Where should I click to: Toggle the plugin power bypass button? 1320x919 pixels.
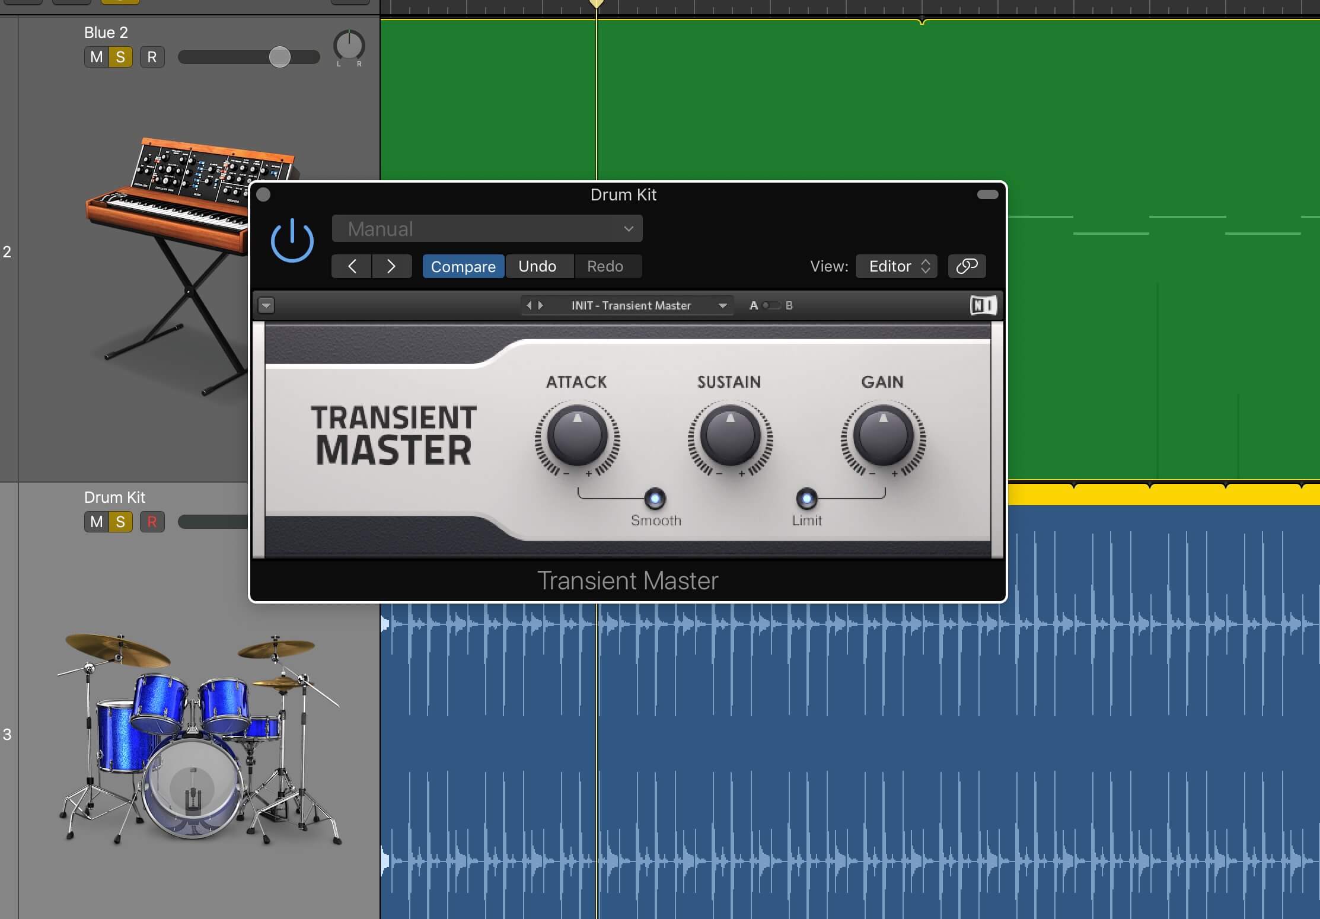292,241
